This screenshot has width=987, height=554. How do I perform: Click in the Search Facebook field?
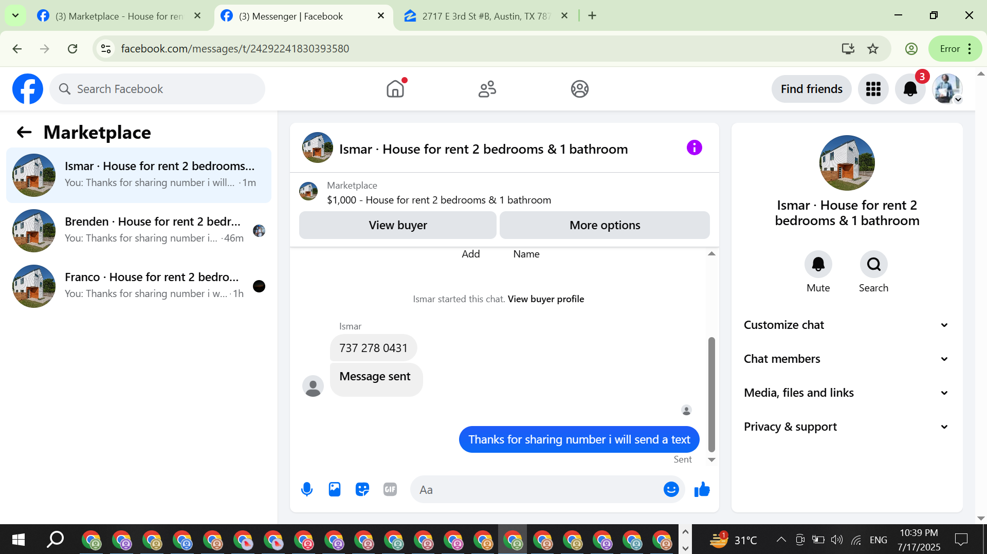pyautogui.click(x=157, y=89)
